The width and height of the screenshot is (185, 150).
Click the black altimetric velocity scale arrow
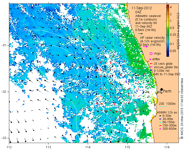click(x=140, y=34)
